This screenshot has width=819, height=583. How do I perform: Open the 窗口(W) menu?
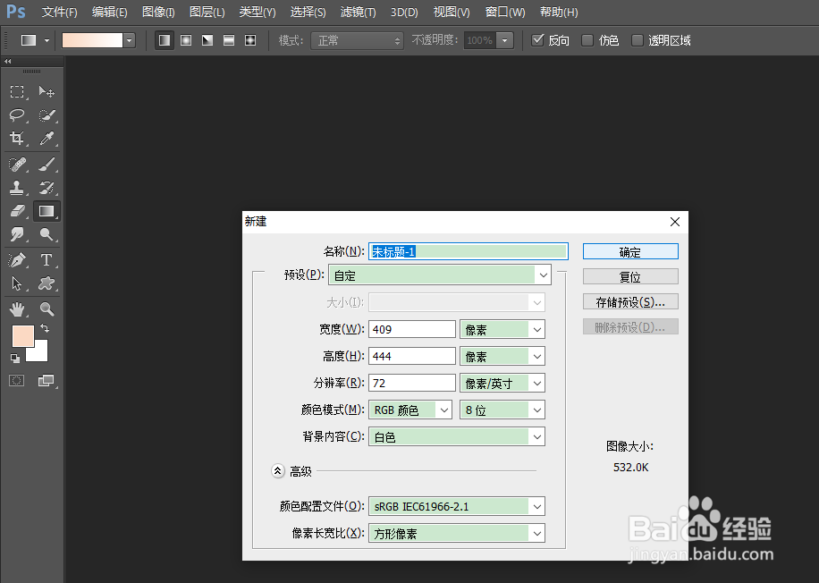505,12
